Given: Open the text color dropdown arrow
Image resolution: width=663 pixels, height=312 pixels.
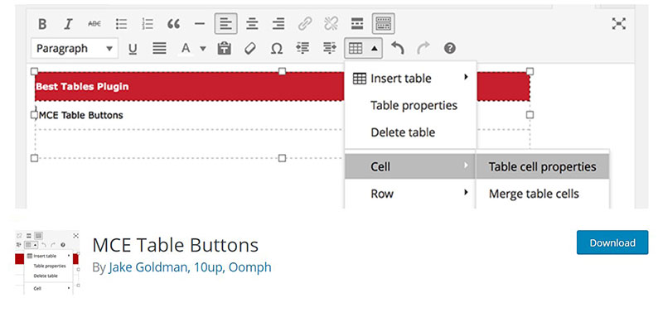Looking at the screenshot, I should click(203, 49).
